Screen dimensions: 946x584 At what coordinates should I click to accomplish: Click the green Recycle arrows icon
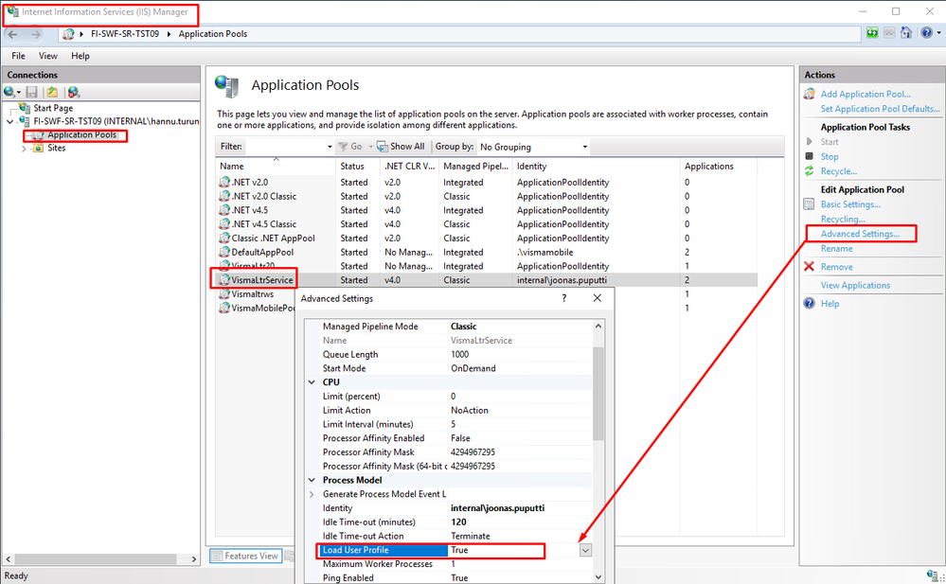[810, 171]
